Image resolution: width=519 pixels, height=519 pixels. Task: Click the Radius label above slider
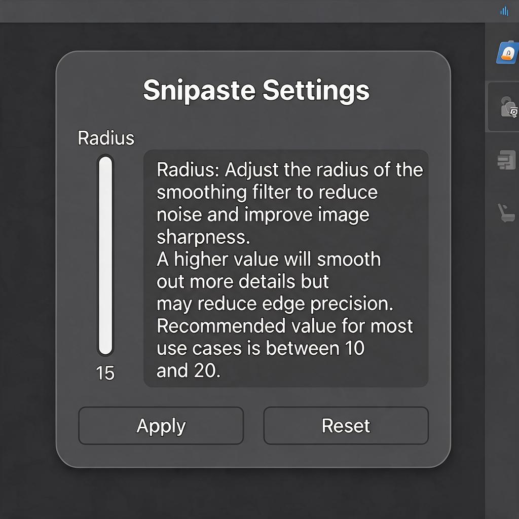[106, 138]
